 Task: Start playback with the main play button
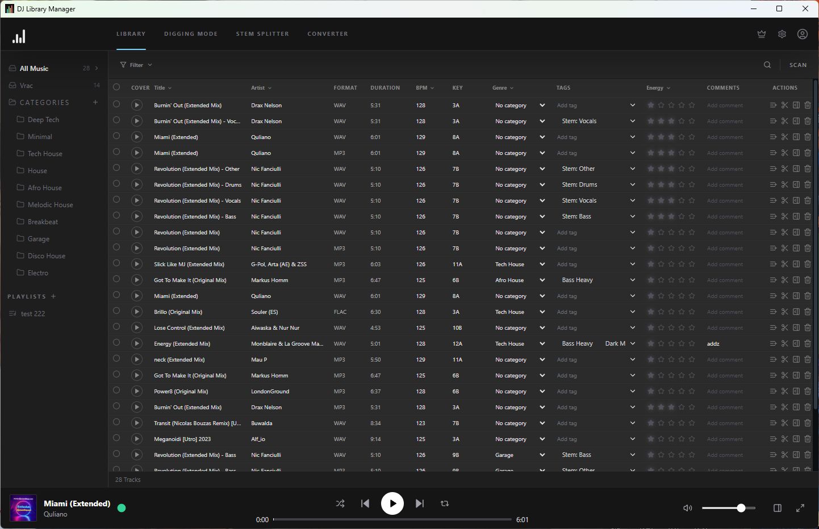tap(392, 503)
